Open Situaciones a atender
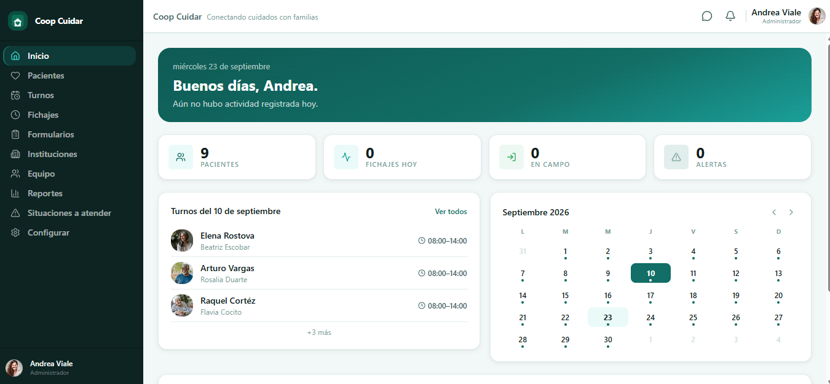The height and width of the screenshot is (384, 830). [69, 213]
